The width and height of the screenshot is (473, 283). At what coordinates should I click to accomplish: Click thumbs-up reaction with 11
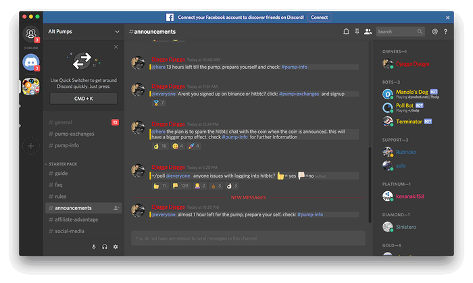click(160, 186)
